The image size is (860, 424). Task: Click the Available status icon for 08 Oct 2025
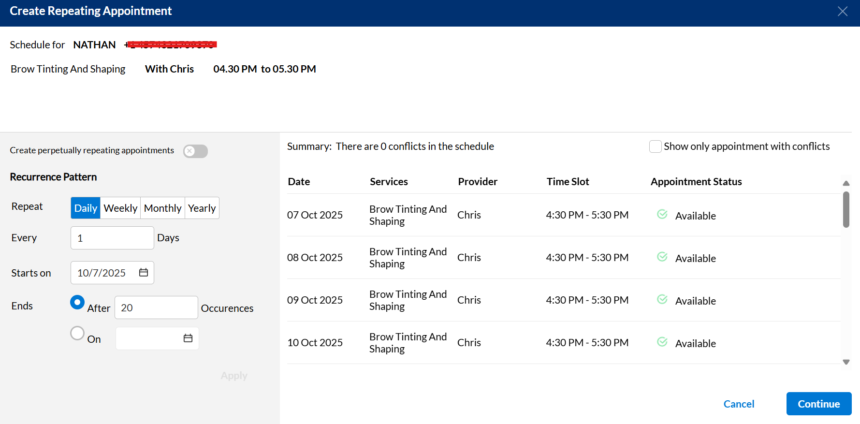point(662,257)
